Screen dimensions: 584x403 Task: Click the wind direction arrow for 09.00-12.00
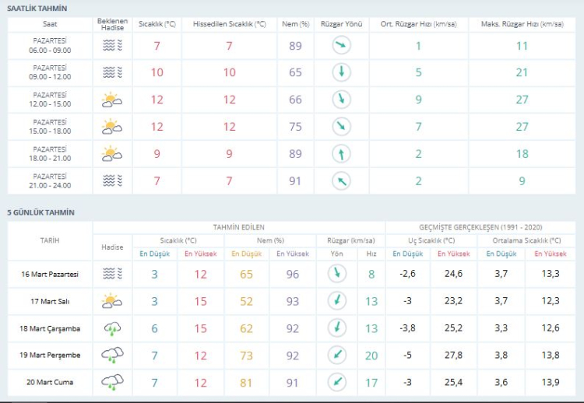pos(341,72)
